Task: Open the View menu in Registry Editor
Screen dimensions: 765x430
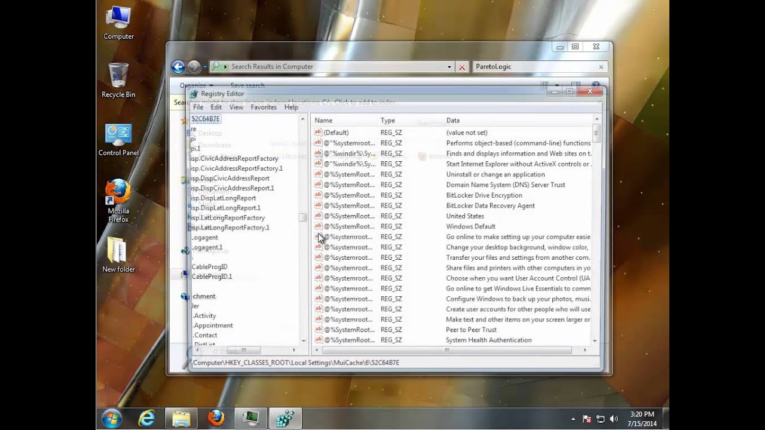Action: (236, 107)
